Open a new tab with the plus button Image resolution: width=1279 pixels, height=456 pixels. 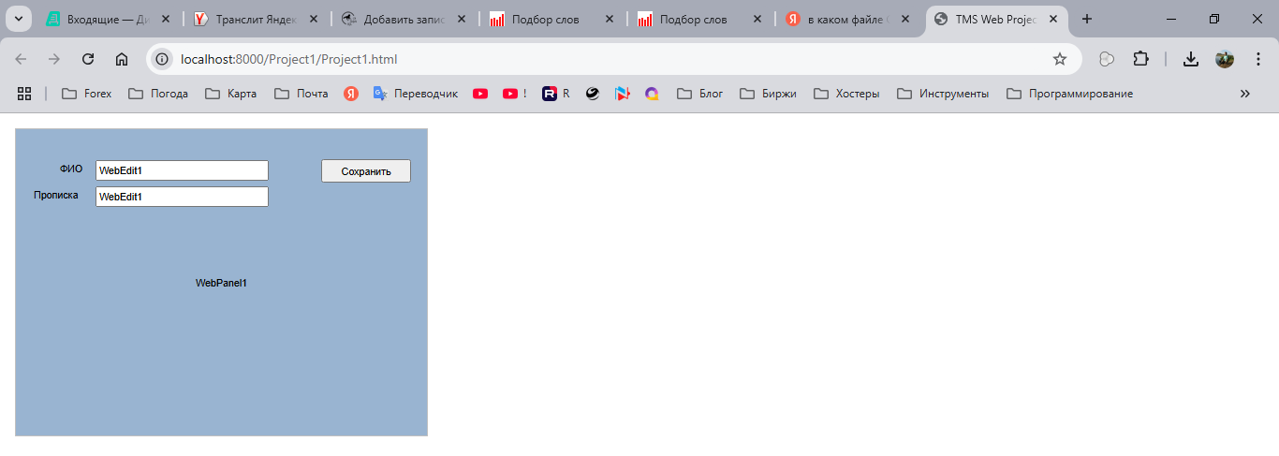tap(1087, 19)
